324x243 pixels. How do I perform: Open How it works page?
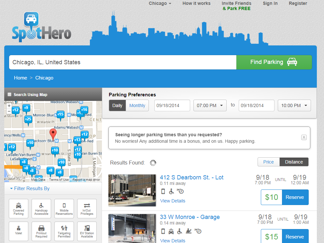pyautogui.click(x=196, y=3)
